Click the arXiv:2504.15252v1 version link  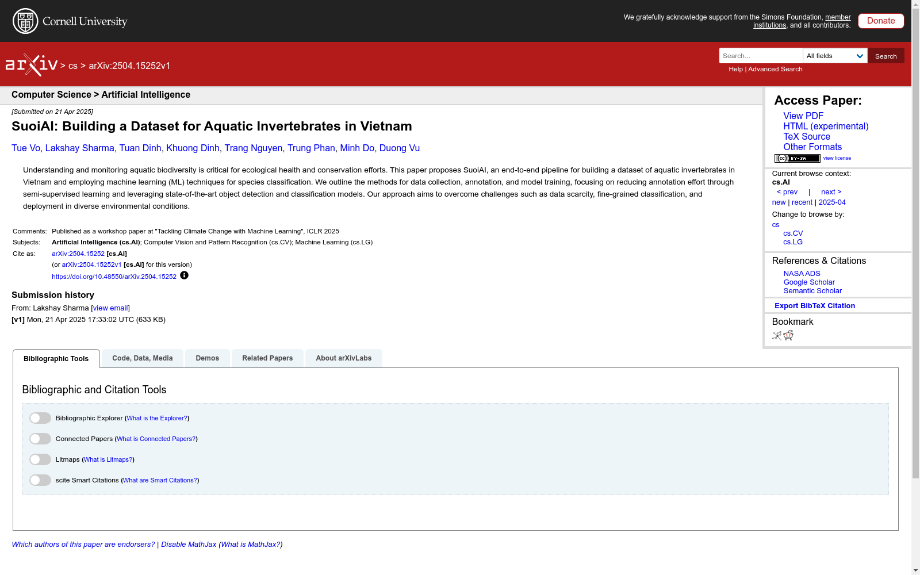point(91,265)
